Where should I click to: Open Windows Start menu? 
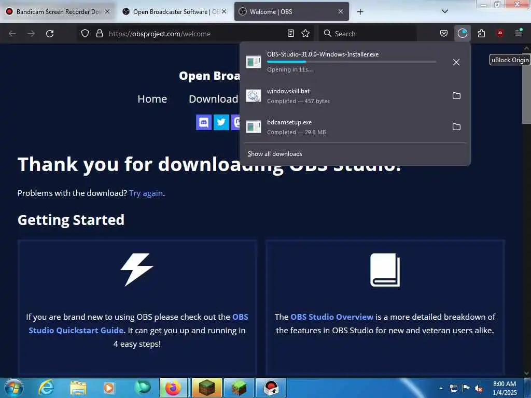pyautogui.click(x=14, y=388)
